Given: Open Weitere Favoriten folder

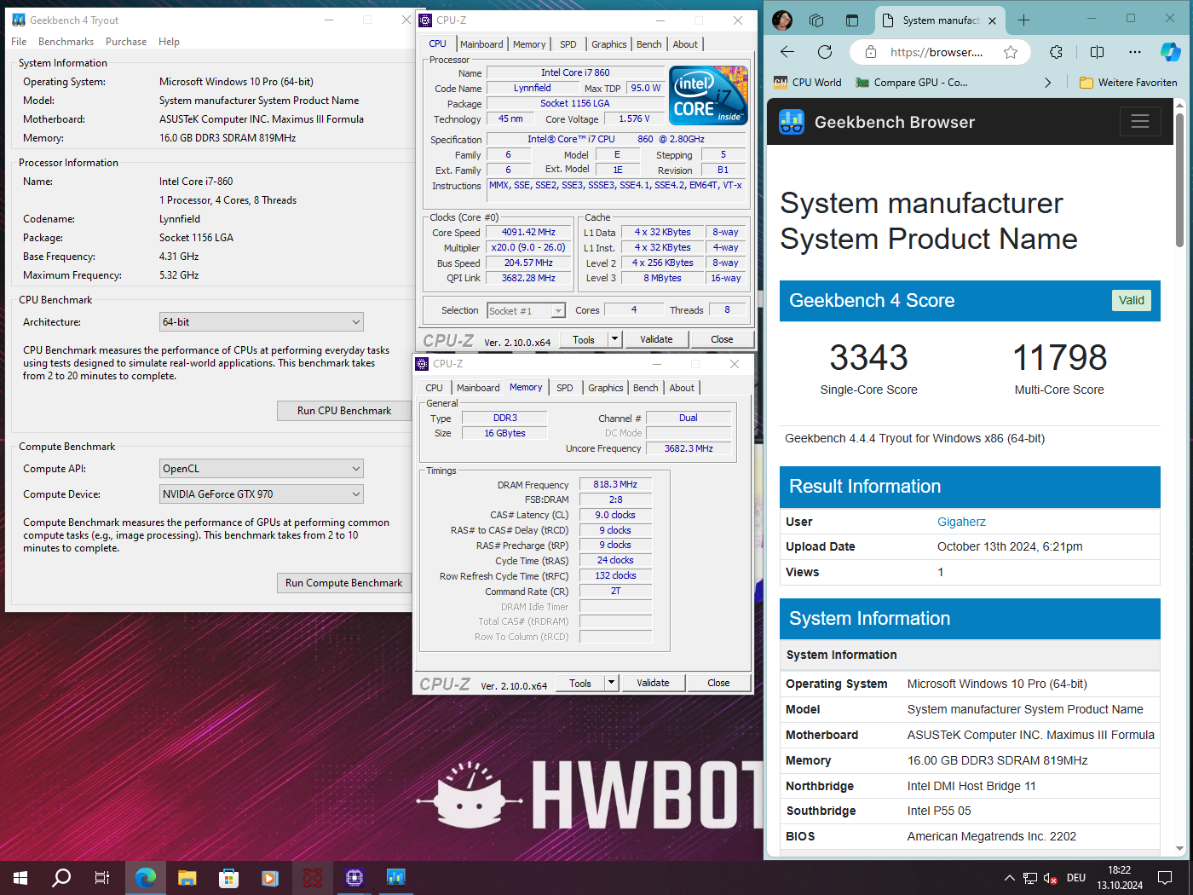Looking at the screenshot, I should 1128,83.
